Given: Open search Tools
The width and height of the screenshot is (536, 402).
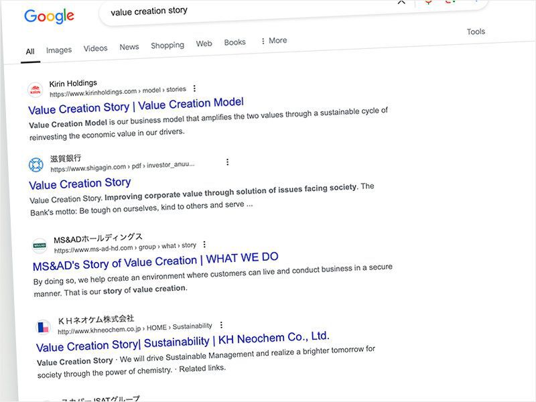Looking at the screenshot, I should [476, 31].
